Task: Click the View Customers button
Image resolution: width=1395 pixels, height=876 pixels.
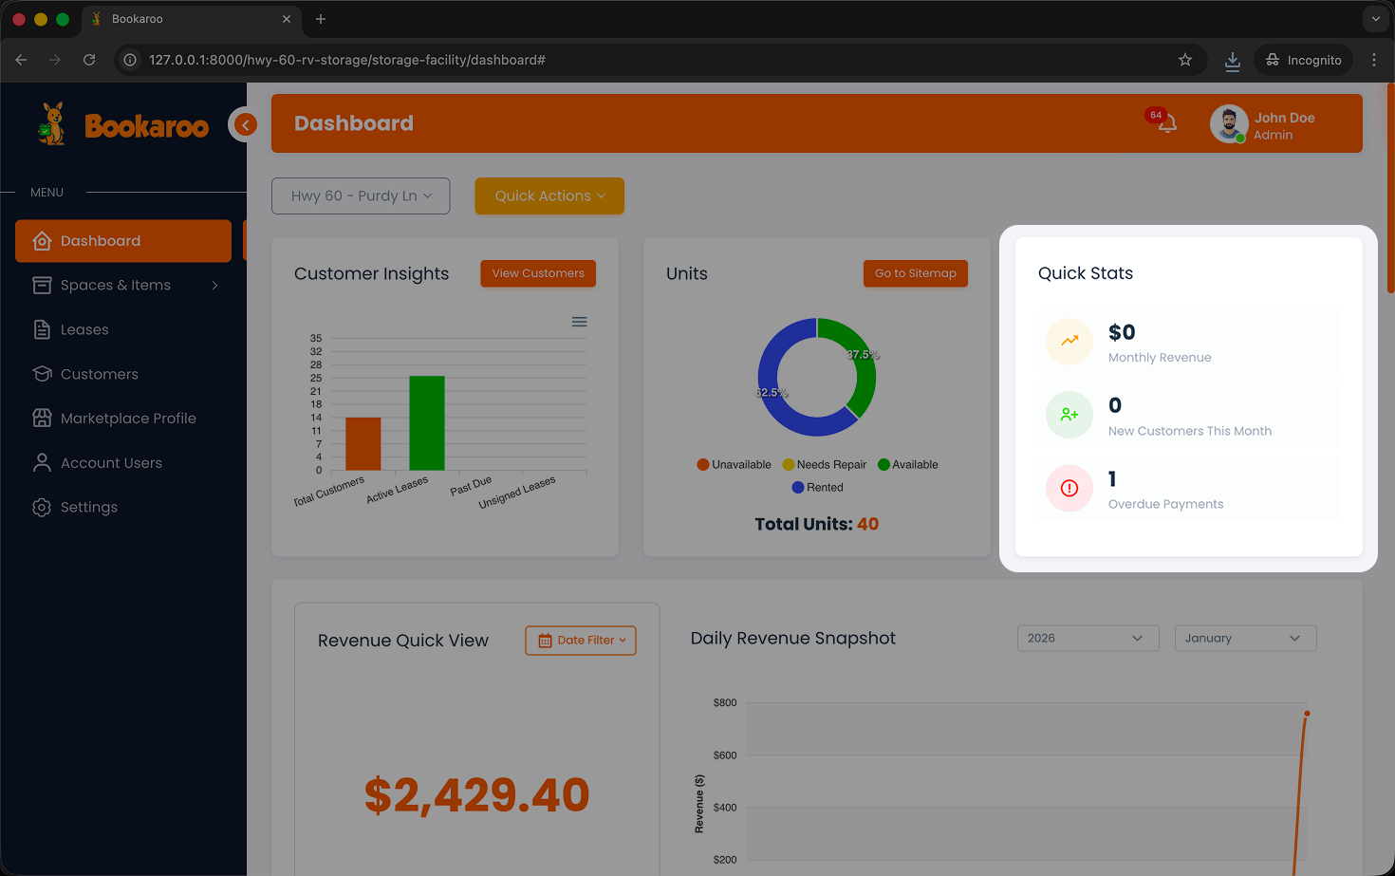Action: click(x=538, y=273)
